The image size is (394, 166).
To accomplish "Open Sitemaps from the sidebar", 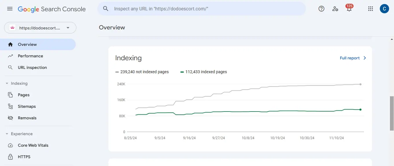I will point(27,106).
